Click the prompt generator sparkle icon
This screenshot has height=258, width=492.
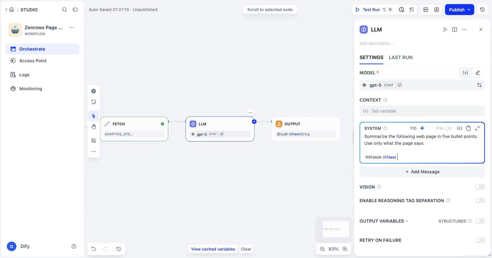tap(422, 128)
